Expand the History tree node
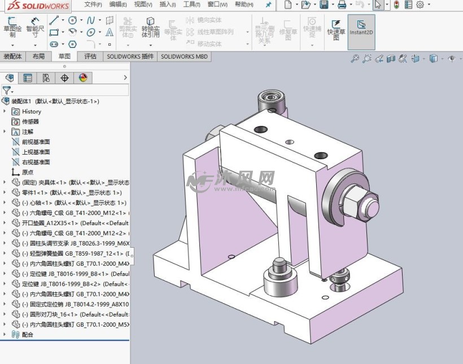This screenshot has height=364, width=463. [x=5, y=111]
